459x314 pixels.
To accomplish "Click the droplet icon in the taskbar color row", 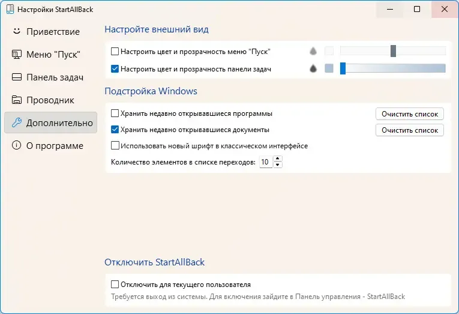I will (x=313, y=69).
